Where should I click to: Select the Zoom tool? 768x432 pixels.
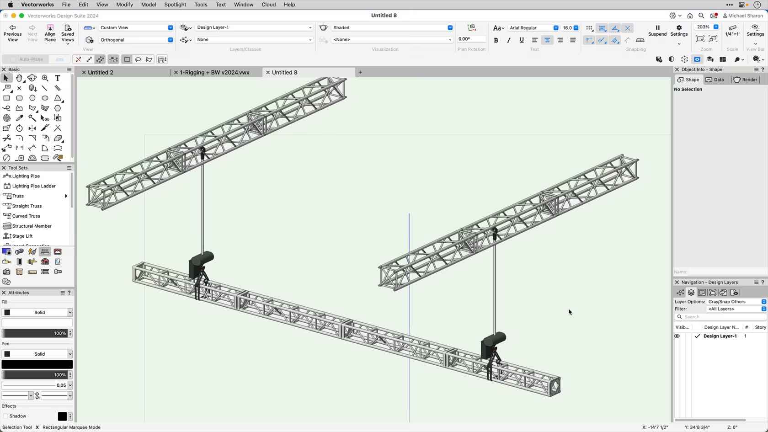[x=45, y=78]
